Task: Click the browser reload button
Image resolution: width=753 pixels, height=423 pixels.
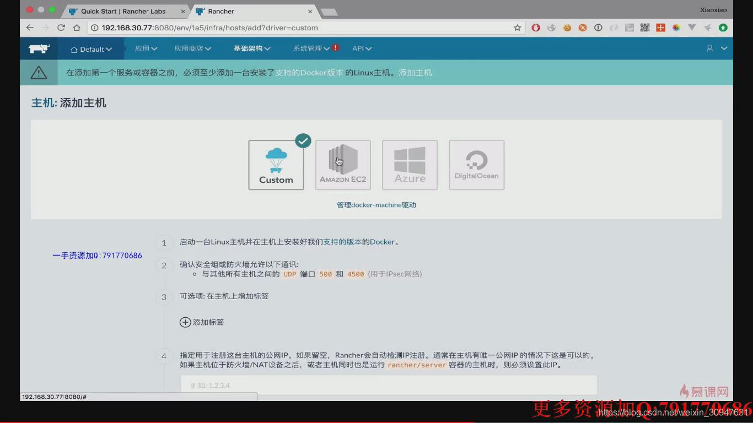Action: tap(61, 28)
